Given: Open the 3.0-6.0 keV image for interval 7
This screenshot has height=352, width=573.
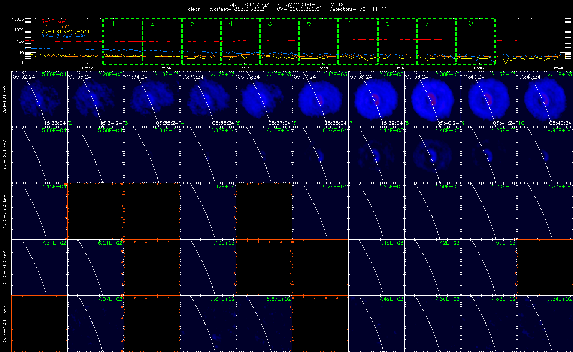Looking at the screenshot, I should [x=376, y=98].
